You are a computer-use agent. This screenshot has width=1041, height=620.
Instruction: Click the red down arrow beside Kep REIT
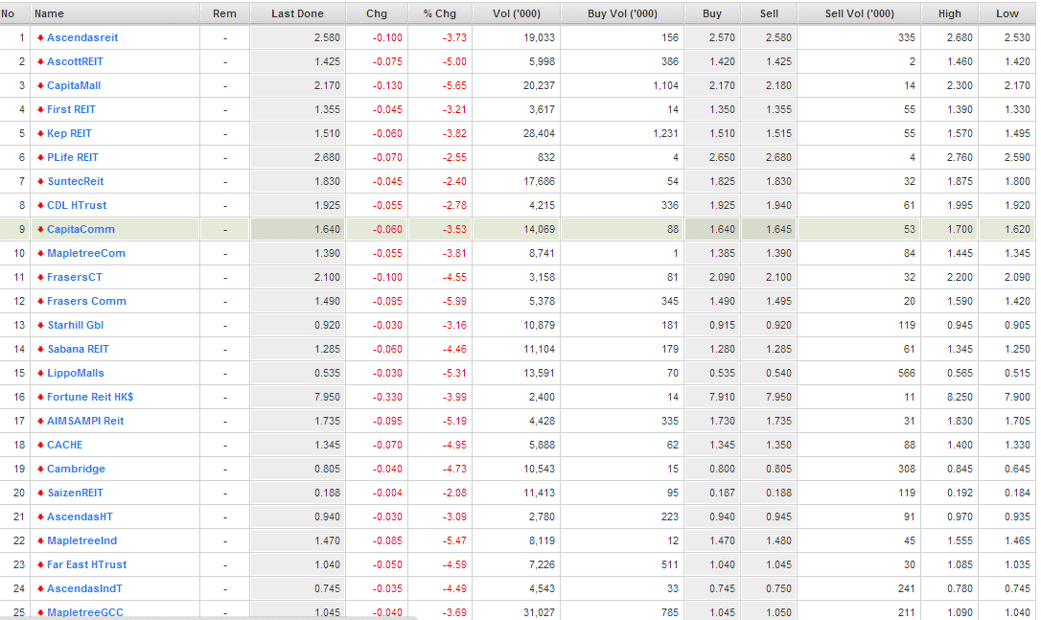40,133
